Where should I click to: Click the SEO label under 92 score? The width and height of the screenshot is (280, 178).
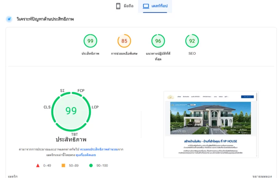click(192, 53)
